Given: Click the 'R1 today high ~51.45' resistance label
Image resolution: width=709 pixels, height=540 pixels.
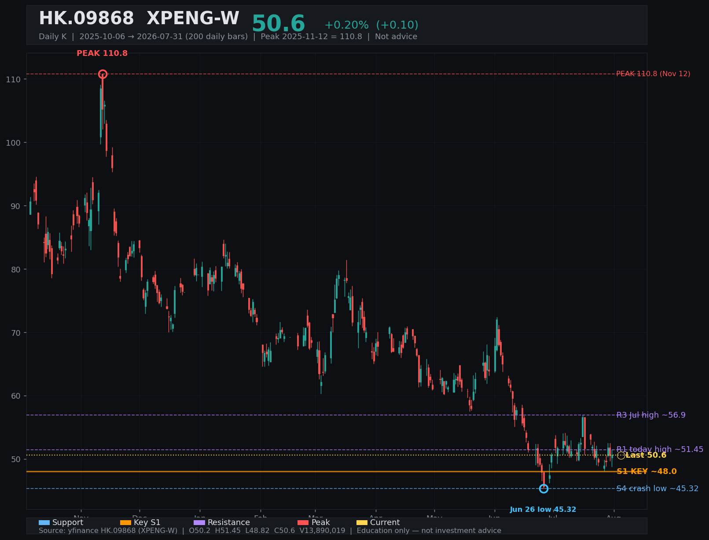Looking at the screenshot, I should pos(660,449).
